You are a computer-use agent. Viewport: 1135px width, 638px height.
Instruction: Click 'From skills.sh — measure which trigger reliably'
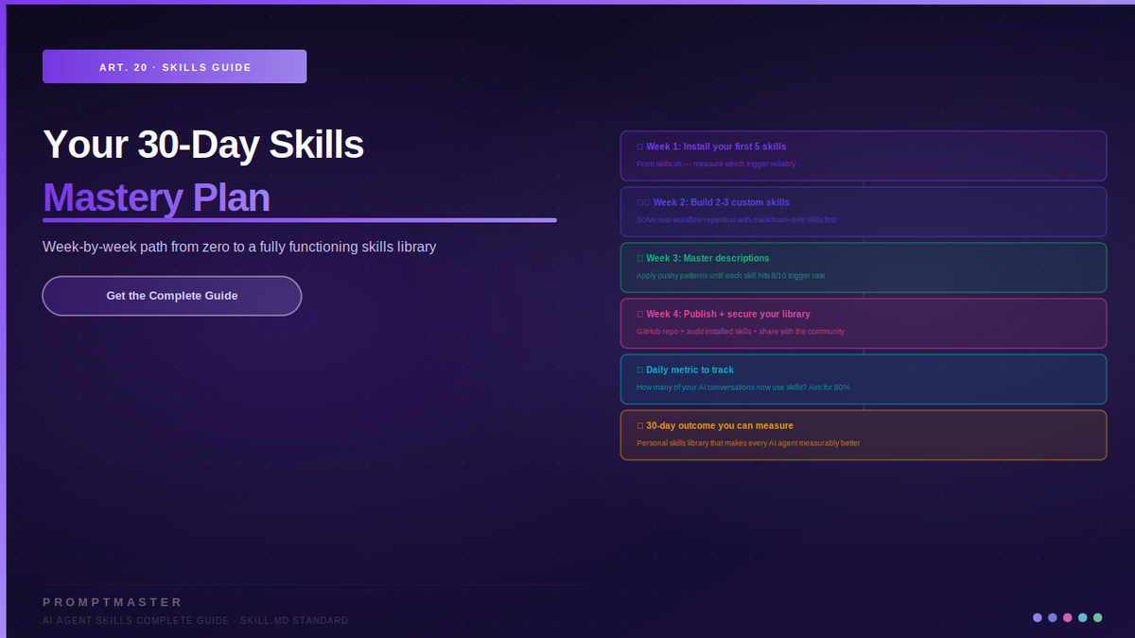(716, 164)
